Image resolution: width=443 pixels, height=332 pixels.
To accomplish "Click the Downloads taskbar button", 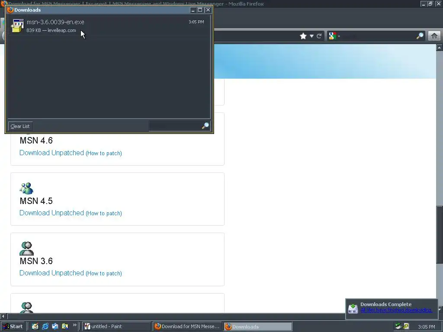I will click(x=258, y=327).
